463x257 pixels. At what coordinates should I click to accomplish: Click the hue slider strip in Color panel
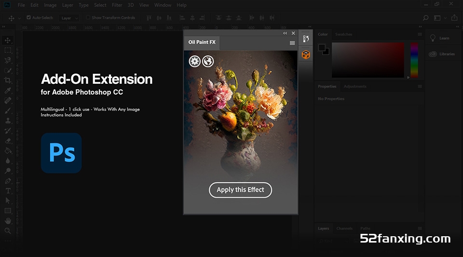pos(414,60)
